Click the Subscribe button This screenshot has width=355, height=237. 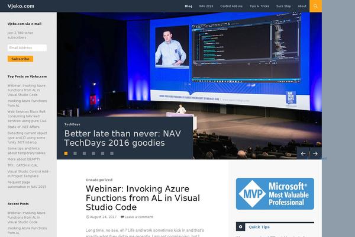pyautogui.click(x=20, y=59)
